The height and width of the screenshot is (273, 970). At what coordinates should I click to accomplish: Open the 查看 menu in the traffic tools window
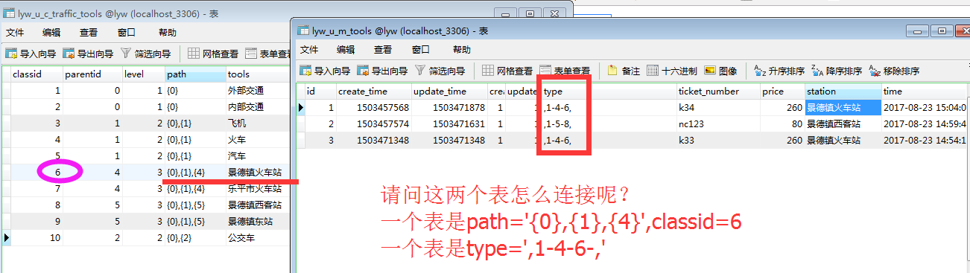click(89, 33)
